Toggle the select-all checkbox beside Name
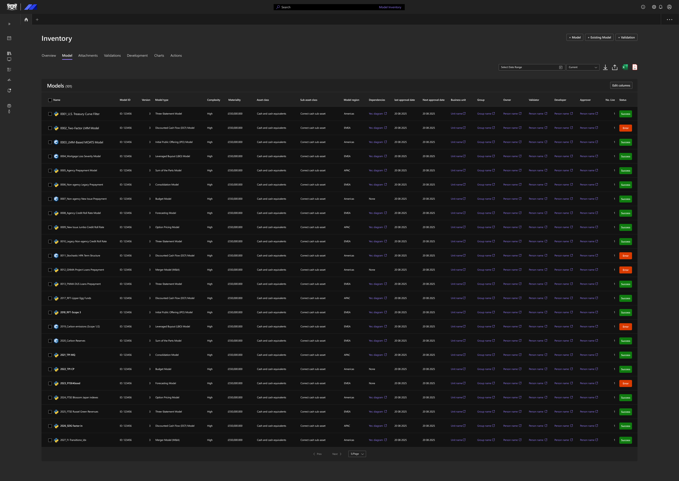Screen dimensions: 679x481 50,100
